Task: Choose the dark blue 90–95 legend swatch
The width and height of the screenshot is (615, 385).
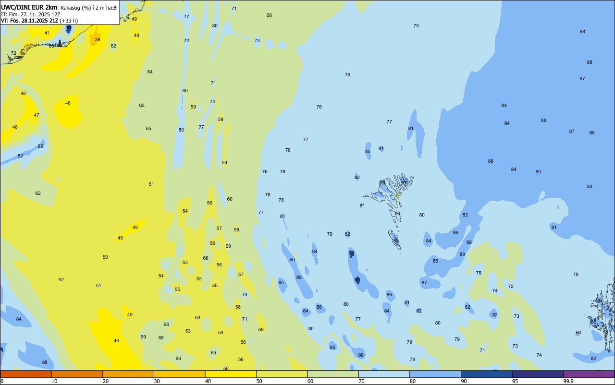Action: pyautogui.click(x=486, y=374)
